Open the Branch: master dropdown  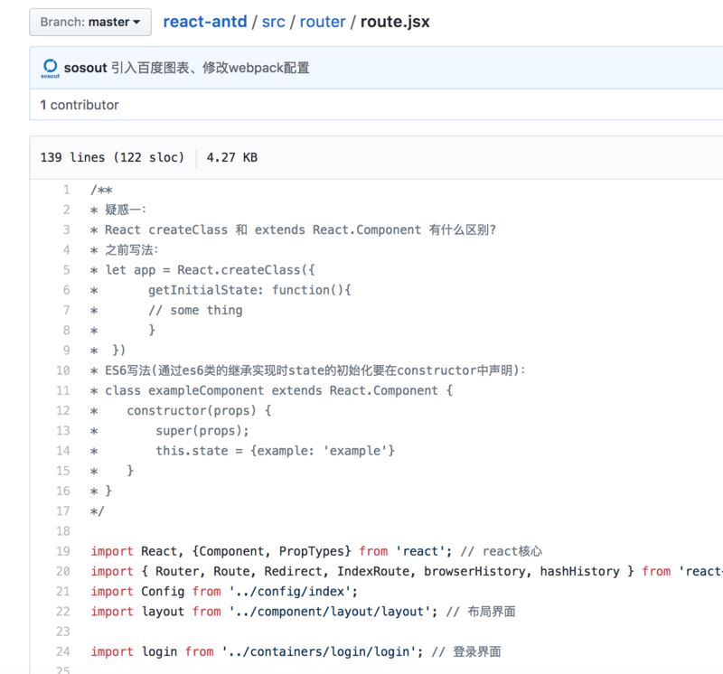tap(89, 22)
